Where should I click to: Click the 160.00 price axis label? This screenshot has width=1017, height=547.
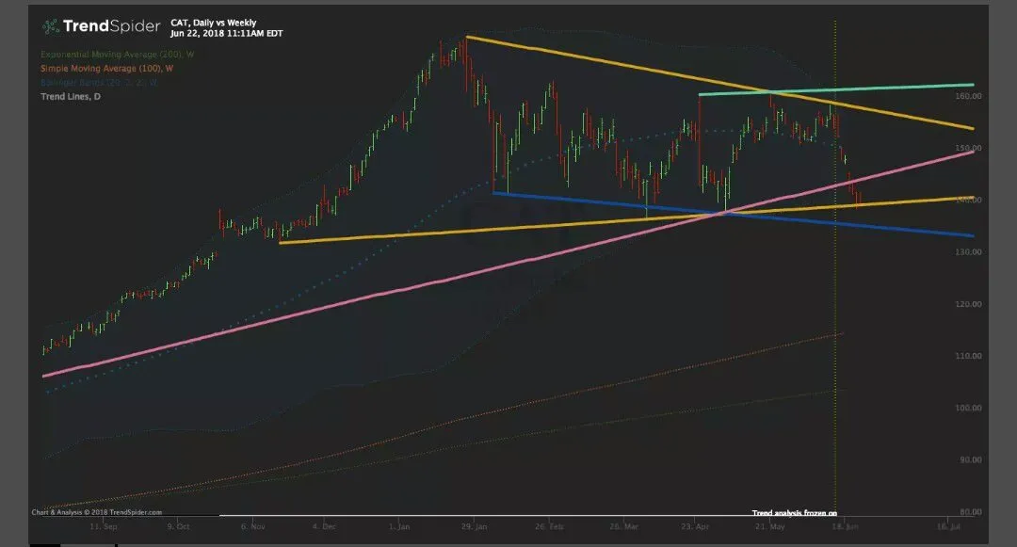point(968,96)
